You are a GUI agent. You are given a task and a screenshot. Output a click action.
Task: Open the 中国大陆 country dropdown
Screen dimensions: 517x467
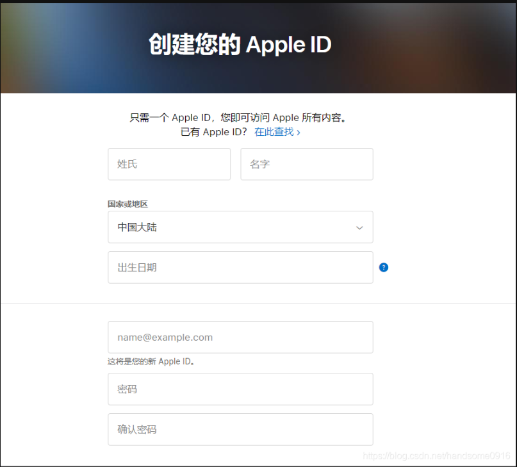[240, 227]
